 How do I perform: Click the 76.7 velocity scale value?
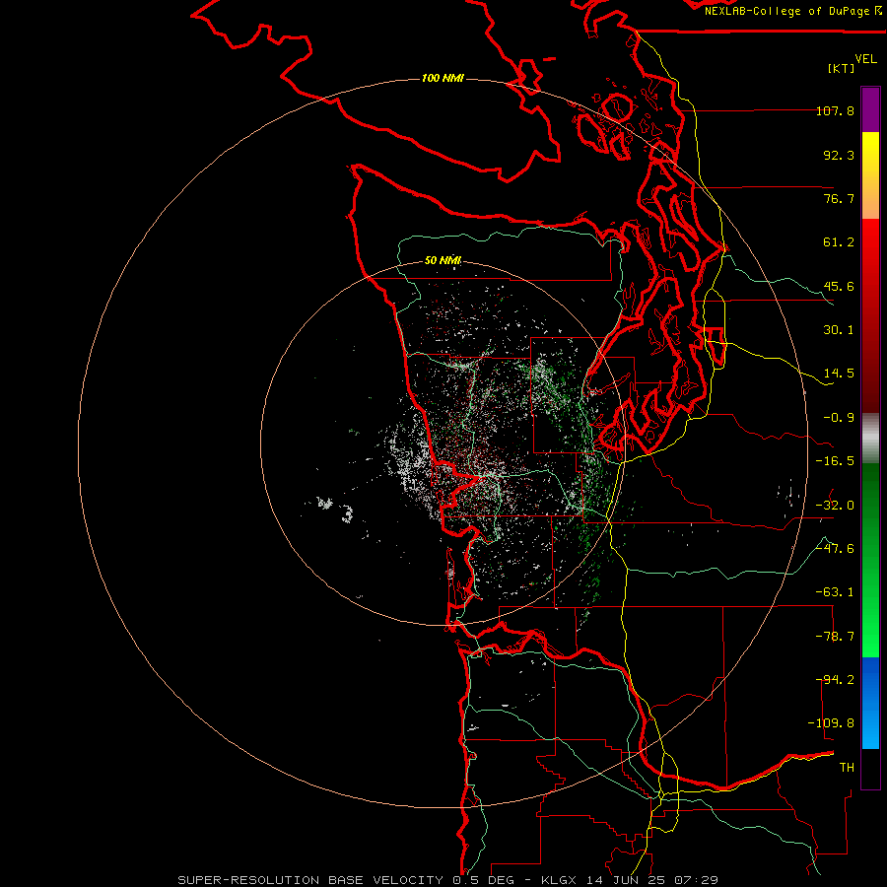(839, 198)
